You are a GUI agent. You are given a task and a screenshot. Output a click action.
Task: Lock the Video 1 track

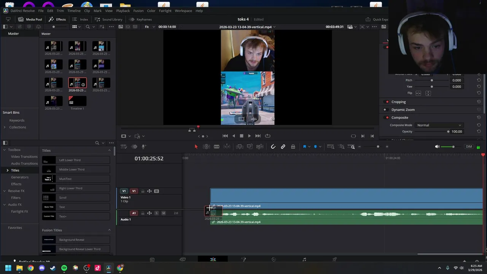click(143, 191)
